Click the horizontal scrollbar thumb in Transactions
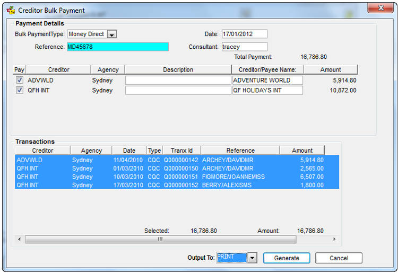 click(160, 239)
